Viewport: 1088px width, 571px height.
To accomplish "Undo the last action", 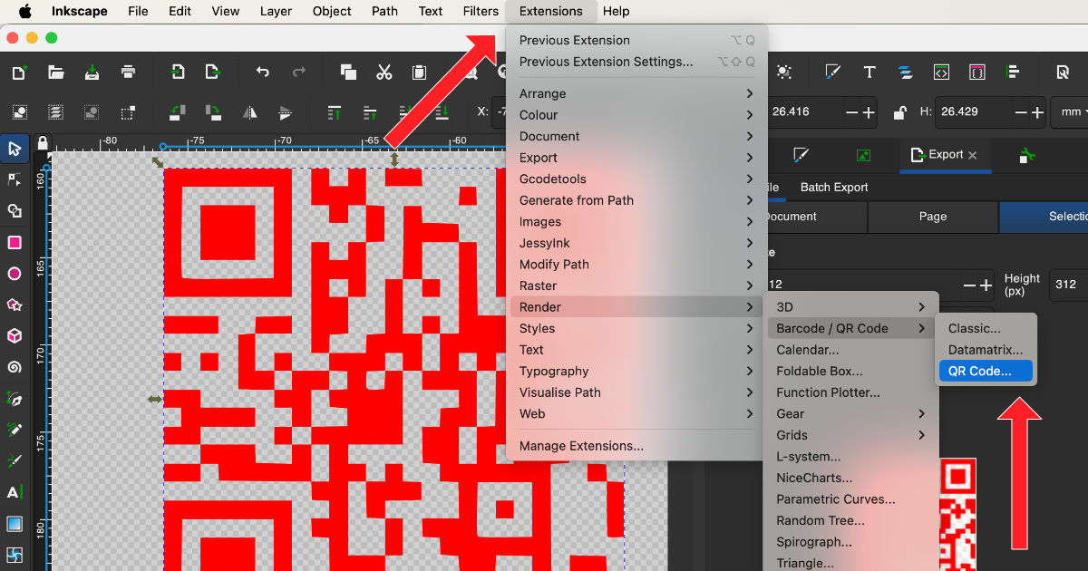I will click(263, 73).
